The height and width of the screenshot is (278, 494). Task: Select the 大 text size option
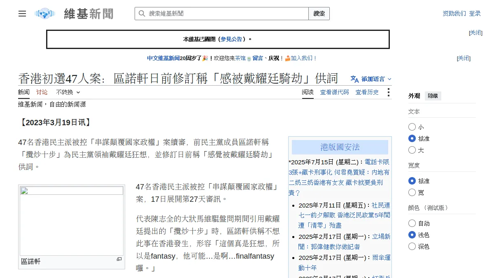click(412, 150)
